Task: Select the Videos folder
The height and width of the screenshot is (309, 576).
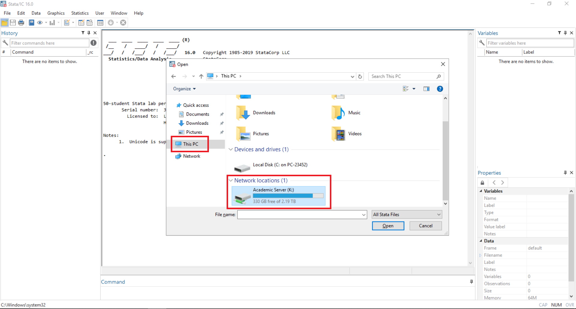Action: [x=347, y=134]
